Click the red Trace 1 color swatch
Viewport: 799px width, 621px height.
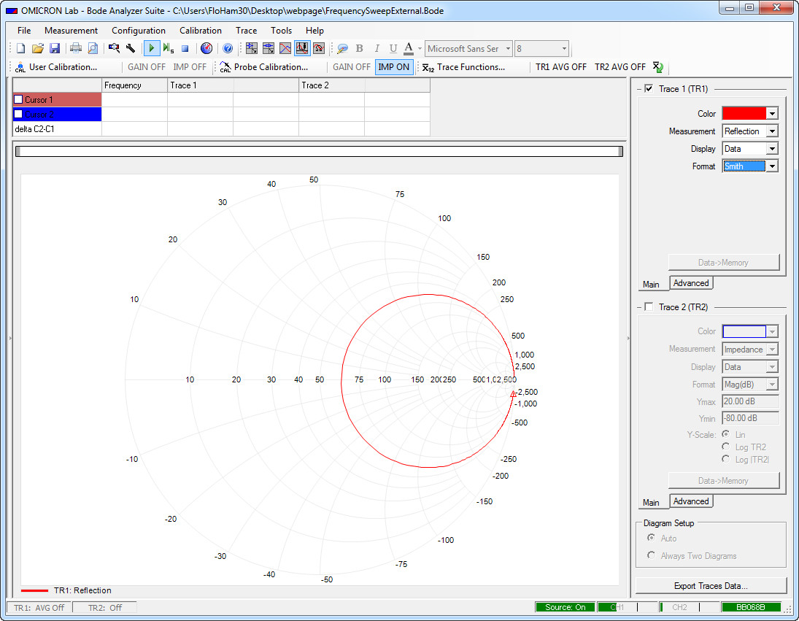[744, 114]
